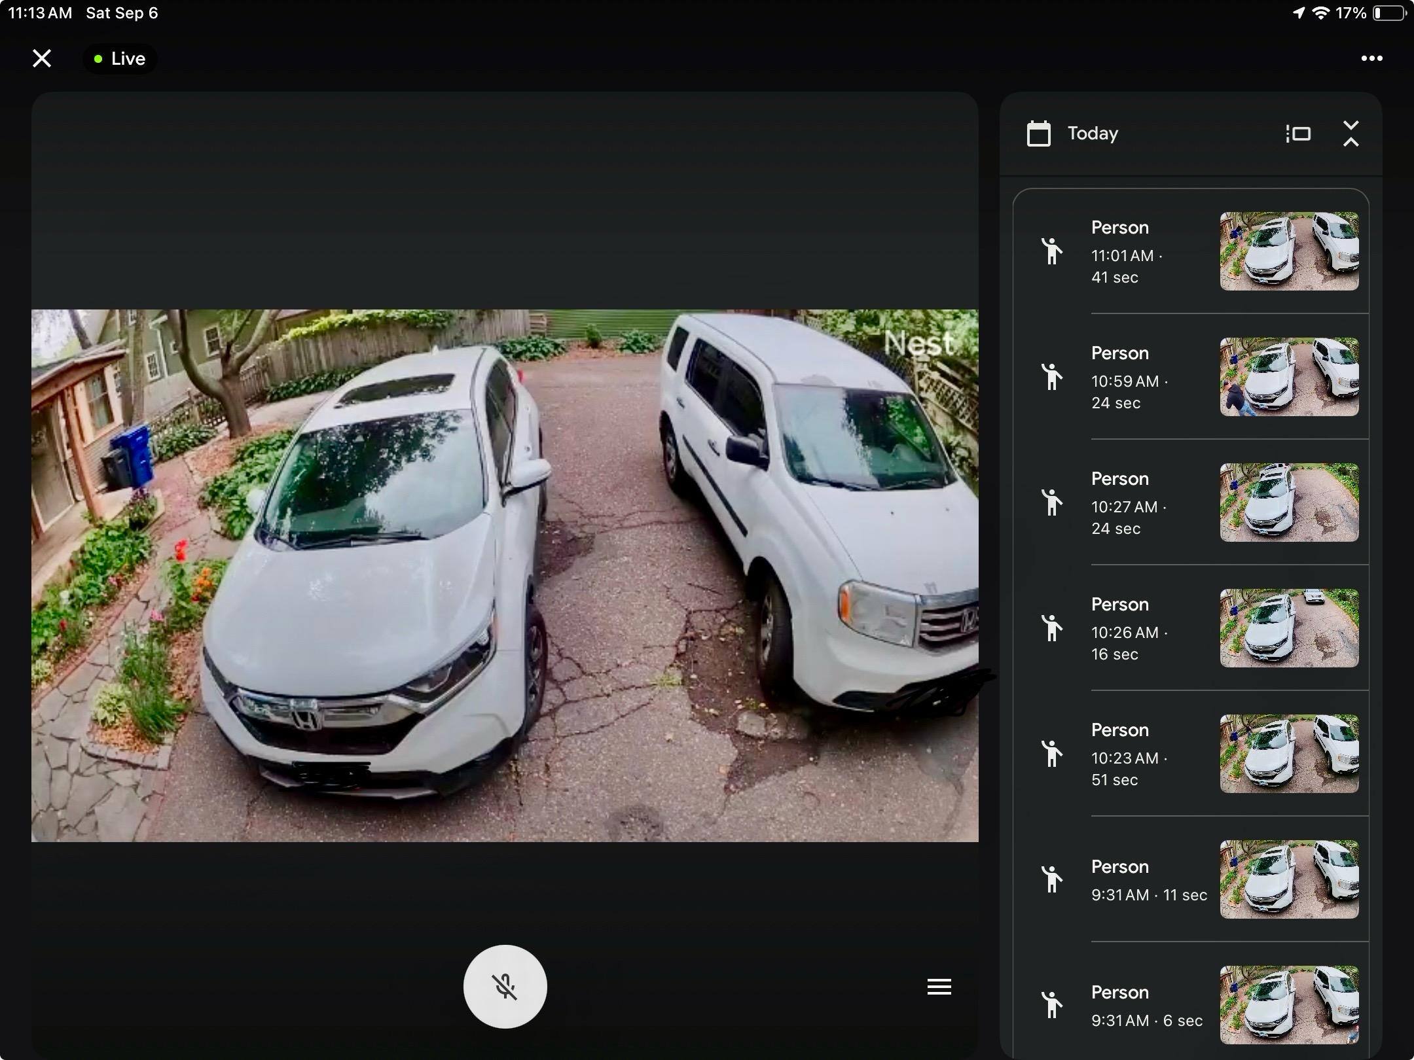Close the camera view with X
The image size is (1414, 1060).
(x=42, y=58)
